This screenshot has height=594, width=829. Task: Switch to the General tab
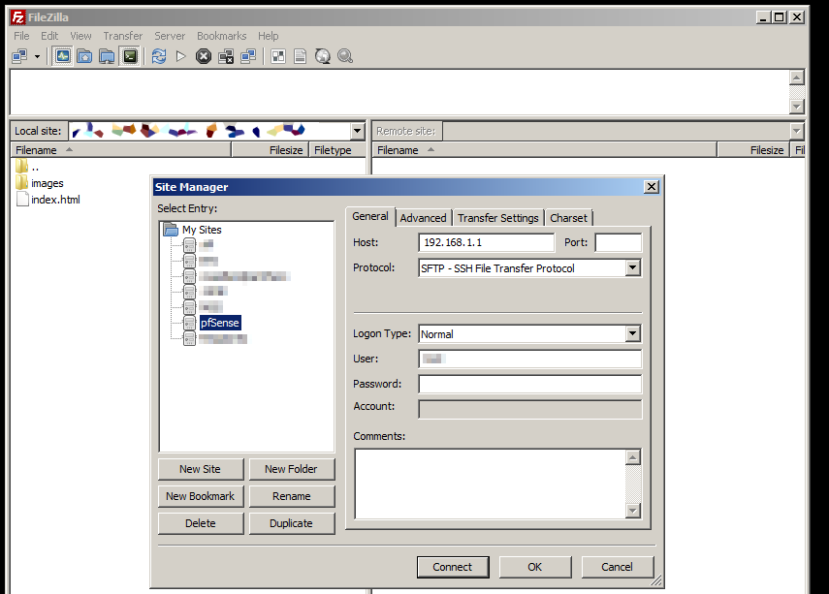click(x=370, y=216)
